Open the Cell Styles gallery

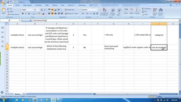pos(119,12)
